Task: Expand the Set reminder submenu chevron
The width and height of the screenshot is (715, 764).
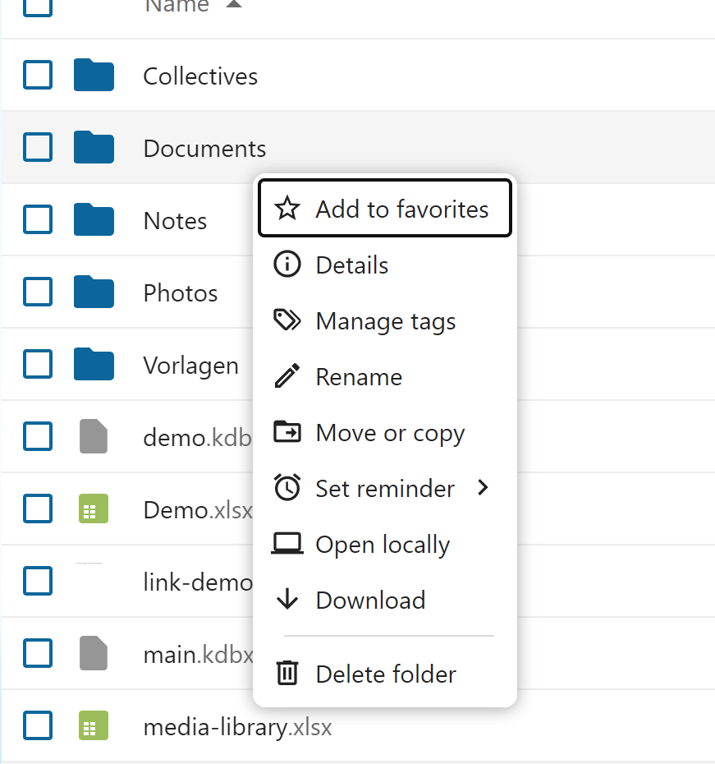Action: (483, 488)
